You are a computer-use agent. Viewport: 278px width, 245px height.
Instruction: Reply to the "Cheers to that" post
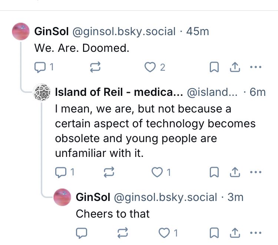[81, 233]
